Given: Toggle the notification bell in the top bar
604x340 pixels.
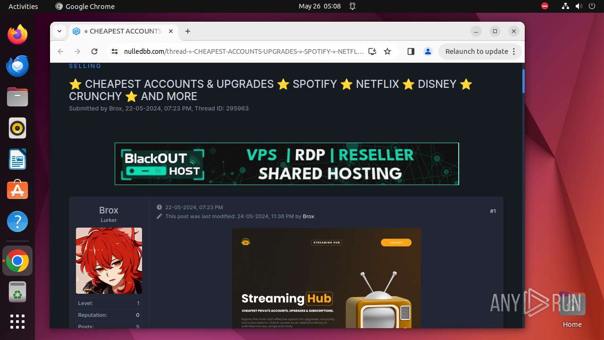Looking at the screenshot, I should [352, 6].
